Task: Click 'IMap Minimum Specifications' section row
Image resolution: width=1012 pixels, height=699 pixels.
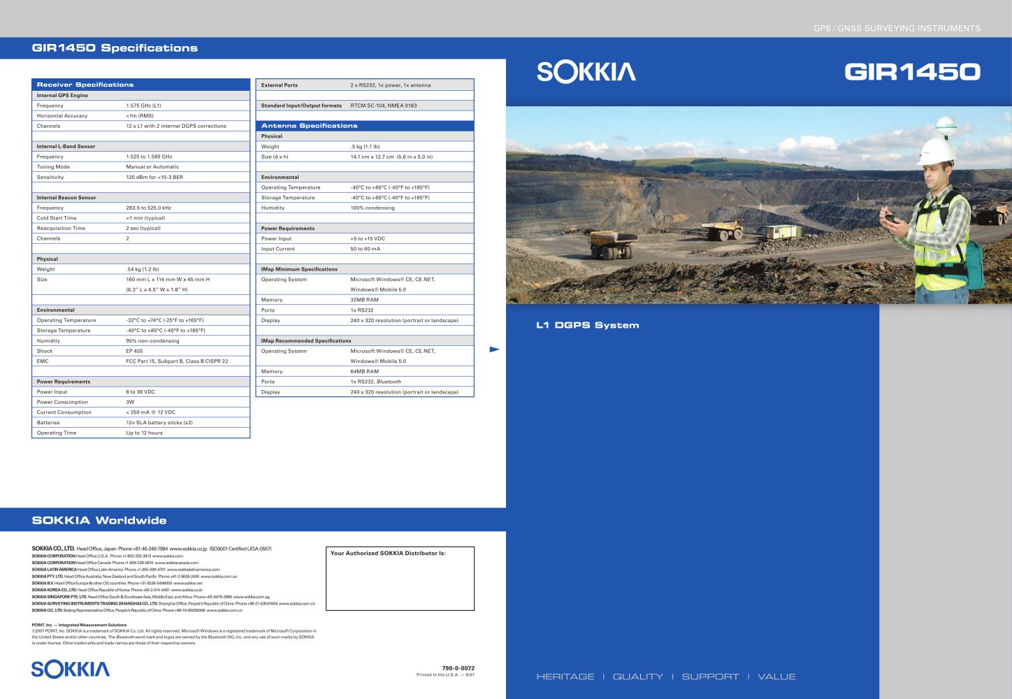Action: [x=365, y=269]
